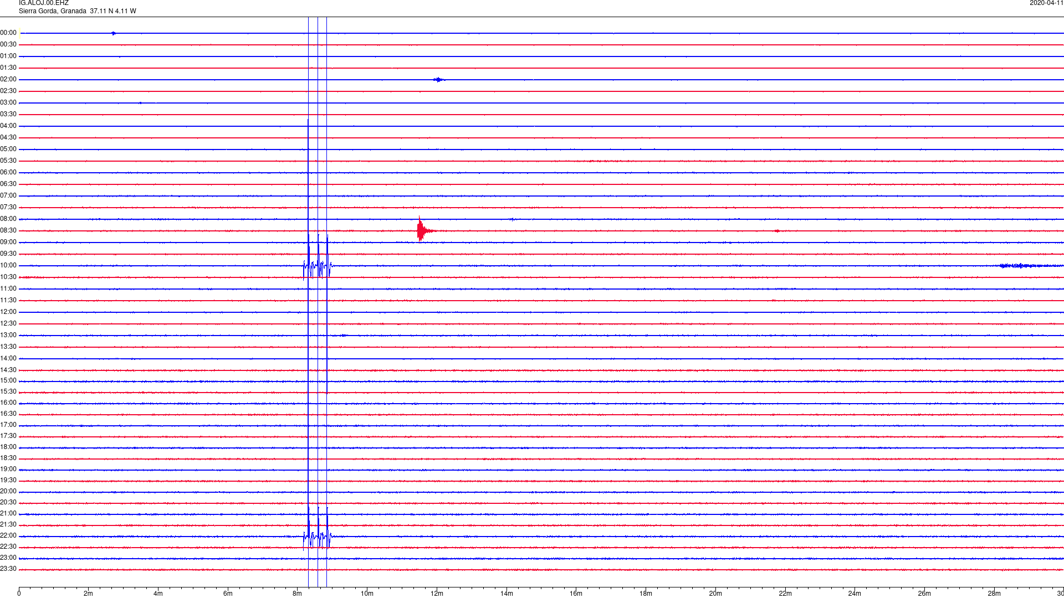Select the 02:00 time row label
Image resolution: width=1064 pixels, height=598 pixels.
pos(8,80)
